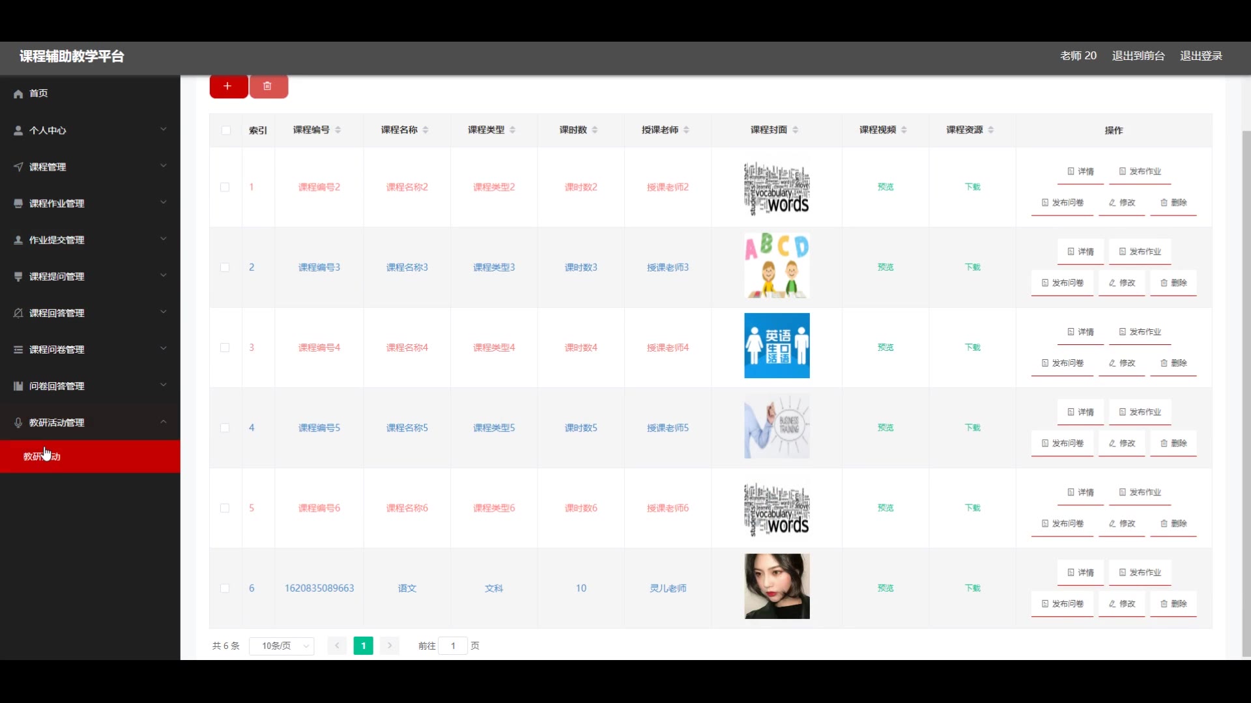
Task: Check the checkbox for row 2
Action: pyautogui.click(x=225, y=268)
